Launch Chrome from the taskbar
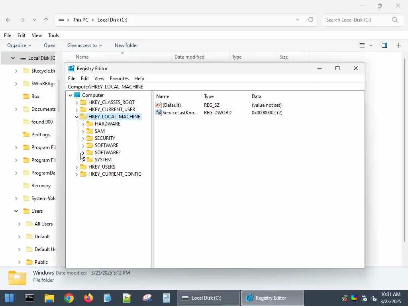Viewport: 408px width, 306px height. pyautogui.click(x=69, y=298)
